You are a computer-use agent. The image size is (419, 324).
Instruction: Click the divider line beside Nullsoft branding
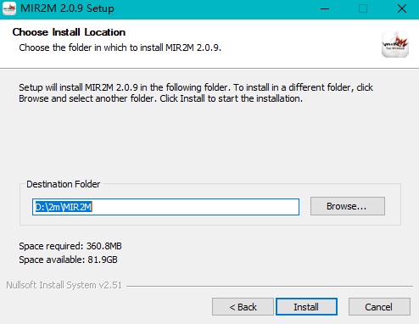click(x=270, y=286)
